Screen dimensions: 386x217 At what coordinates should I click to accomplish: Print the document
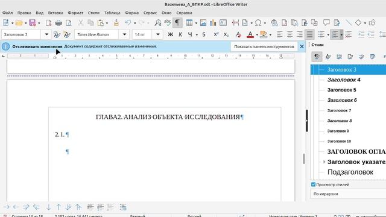[59, 23]
